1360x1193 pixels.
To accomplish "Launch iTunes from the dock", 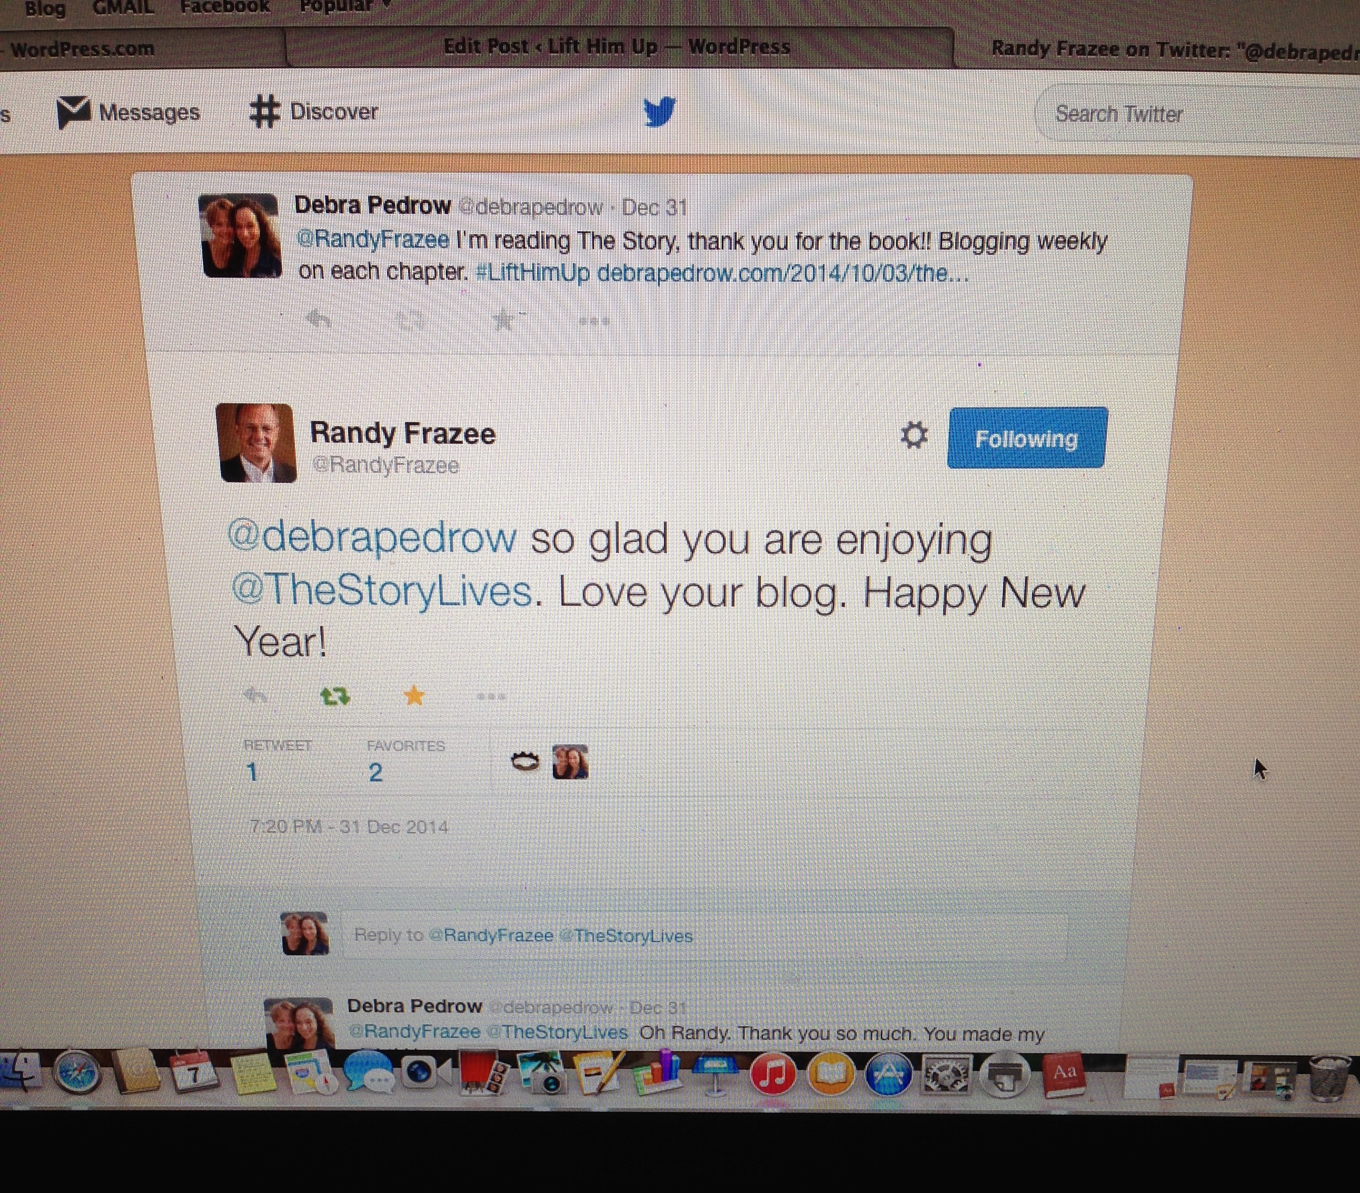I will pos(772,1072).
